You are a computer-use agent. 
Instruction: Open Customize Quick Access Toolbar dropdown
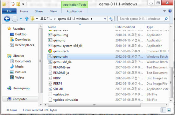coord(23,4)
